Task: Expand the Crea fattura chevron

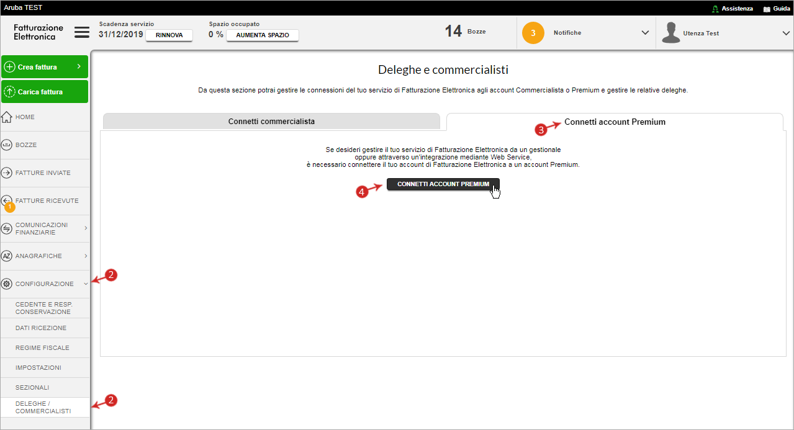Action: [x=79, y=66]
